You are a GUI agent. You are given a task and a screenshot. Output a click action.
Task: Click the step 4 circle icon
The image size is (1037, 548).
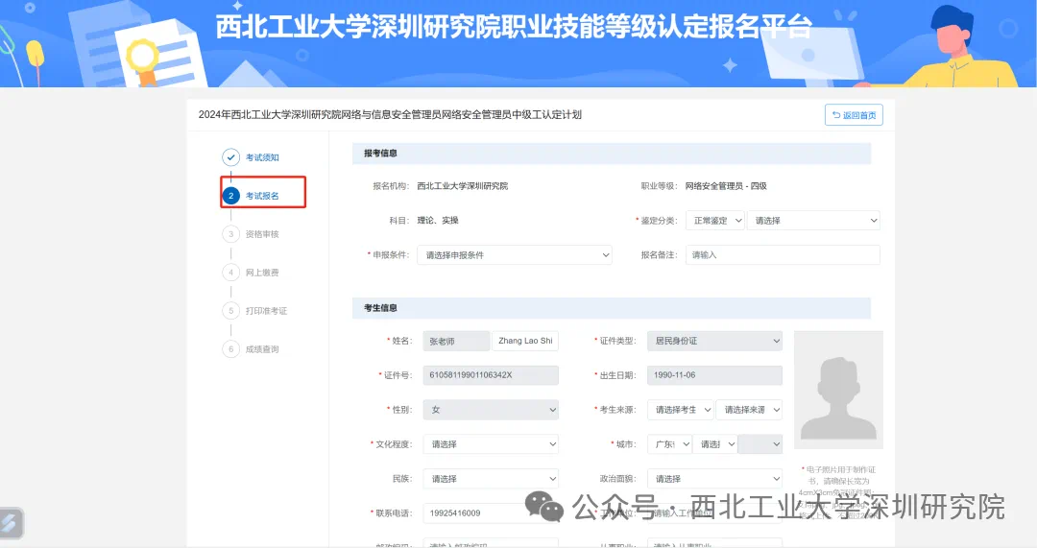pyautogui.click(x=230, y=273)
